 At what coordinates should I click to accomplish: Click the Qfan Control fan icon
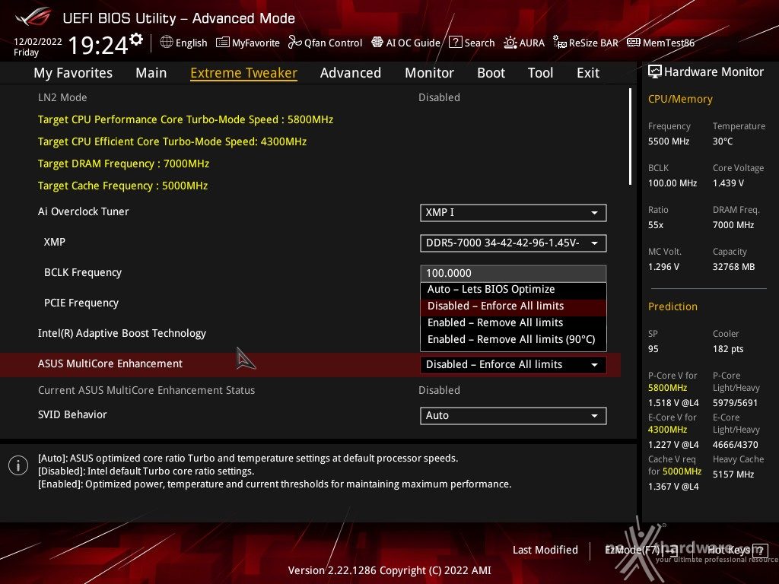[294, 43]
